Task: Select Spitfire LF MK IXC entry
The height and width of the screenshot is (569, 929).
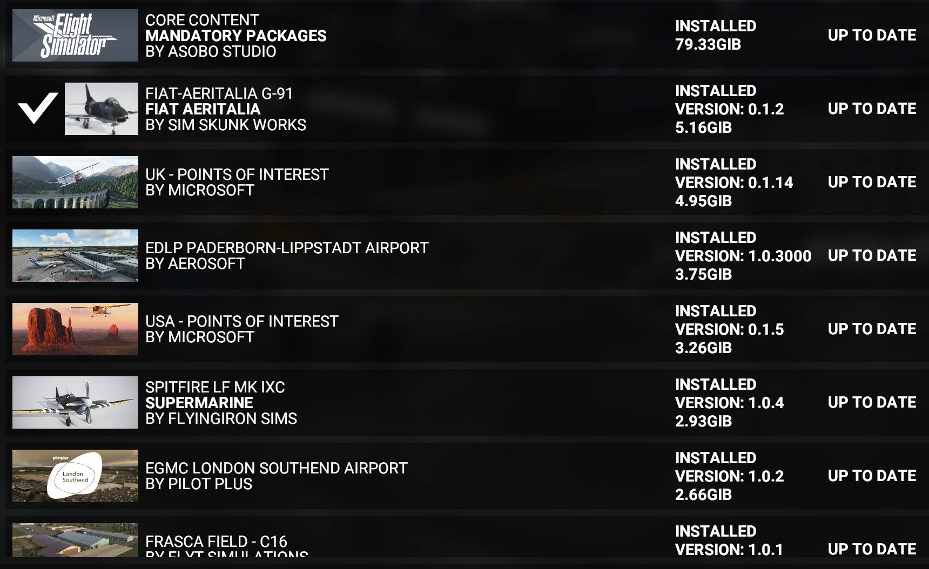Action: [x=467, y=402]
